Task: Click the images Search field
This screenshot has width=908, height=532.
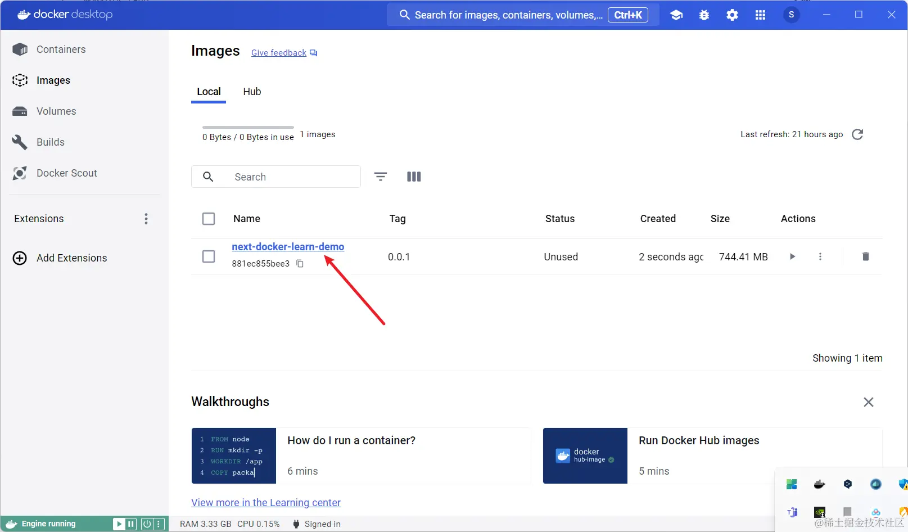Action: (x=276, y=177)
